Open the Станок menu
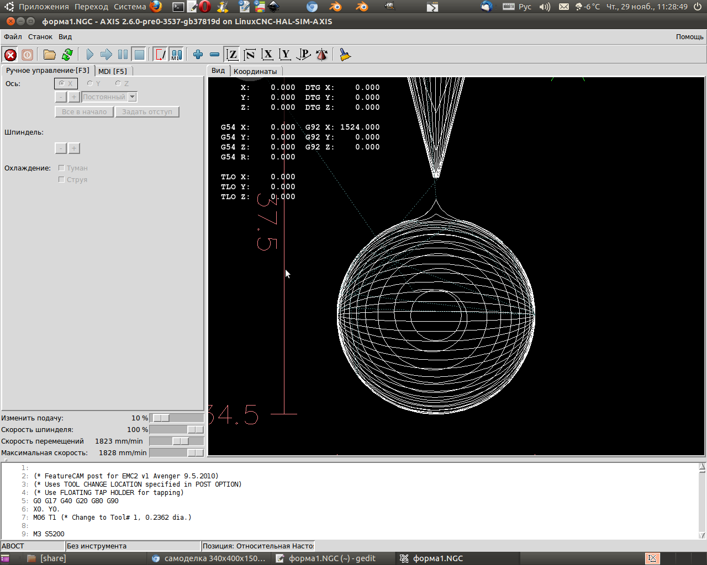 click(x=40, y=37)
